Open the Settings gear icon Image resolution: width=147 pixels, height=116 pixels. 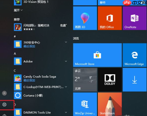(x=4, y=105)
